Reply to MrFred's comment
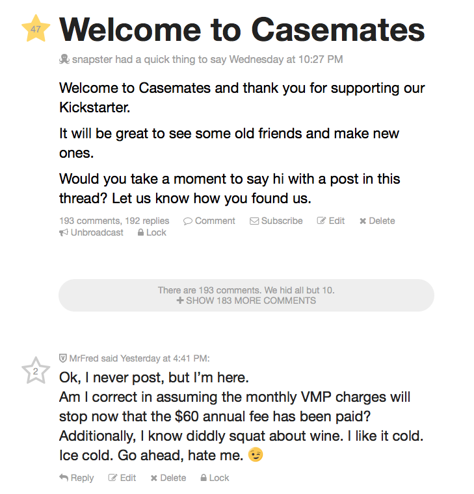The height and width of the screenshot is (494, 474). click(x=76, y=478)
